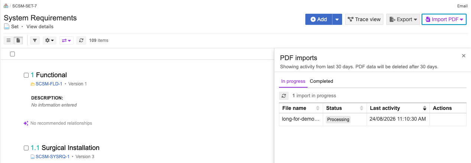Screen dimensions: 471x163
Task: Click the project hierarchy breadcrumb icon
Action: (6, 6)
